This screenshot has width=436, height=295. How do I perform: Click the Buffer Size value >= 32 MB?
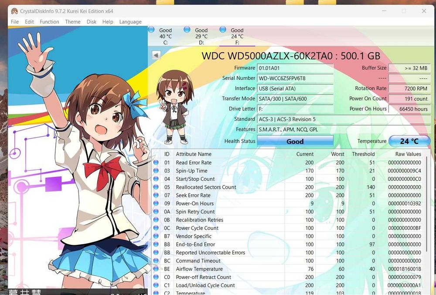point(409,68)
